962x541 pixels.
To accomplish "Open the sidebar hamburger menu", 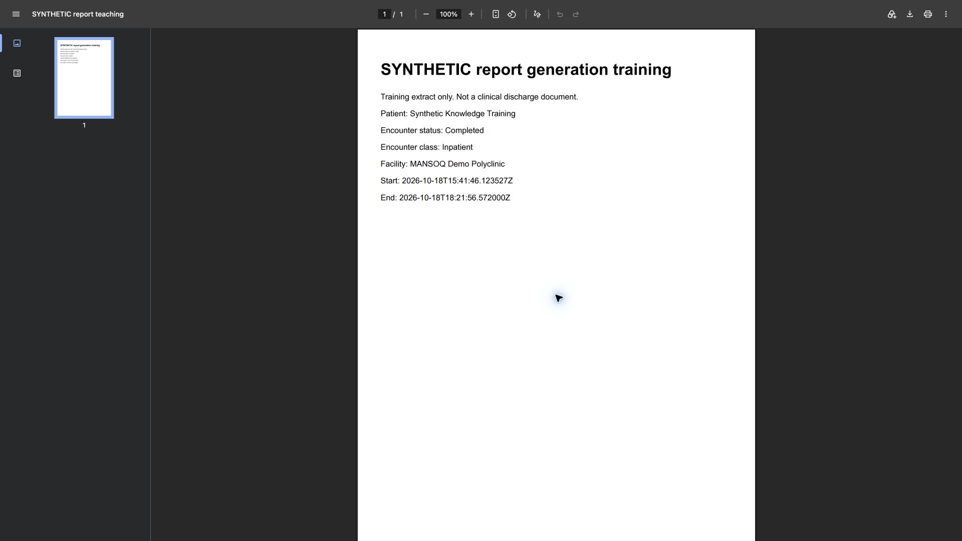I will click(16, 14).
